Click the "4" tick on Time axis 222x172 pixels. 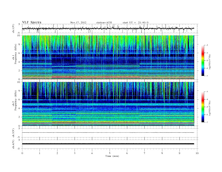tap(92, 153)
